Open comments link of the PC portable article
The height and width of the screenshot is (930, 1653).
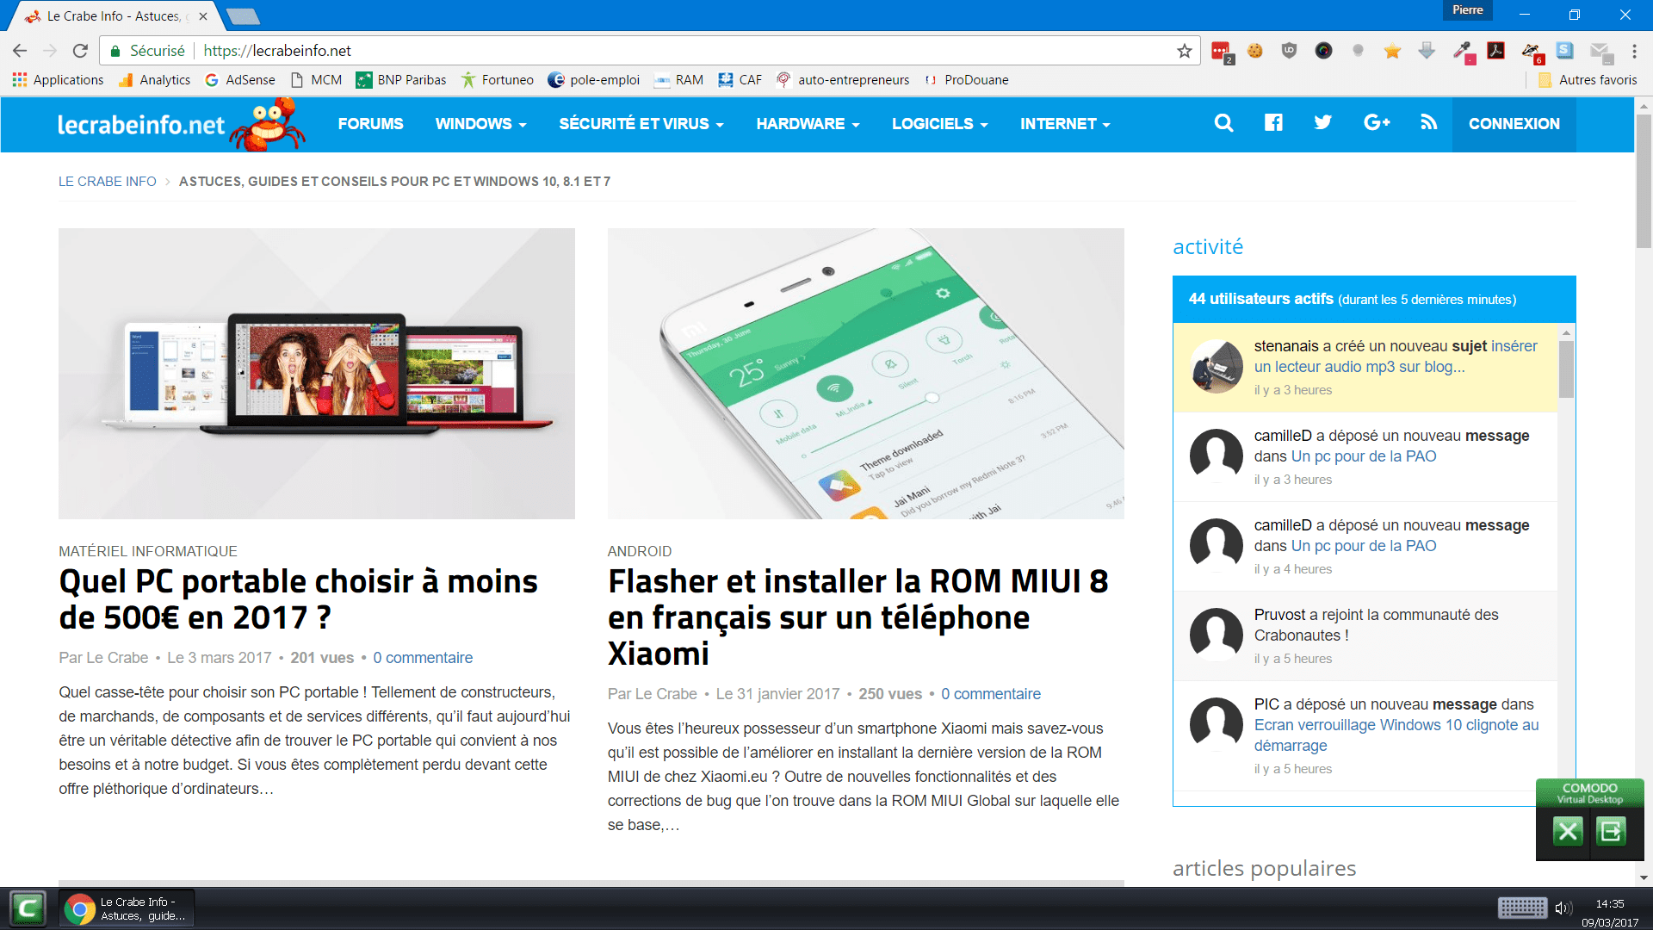(423, 658)
